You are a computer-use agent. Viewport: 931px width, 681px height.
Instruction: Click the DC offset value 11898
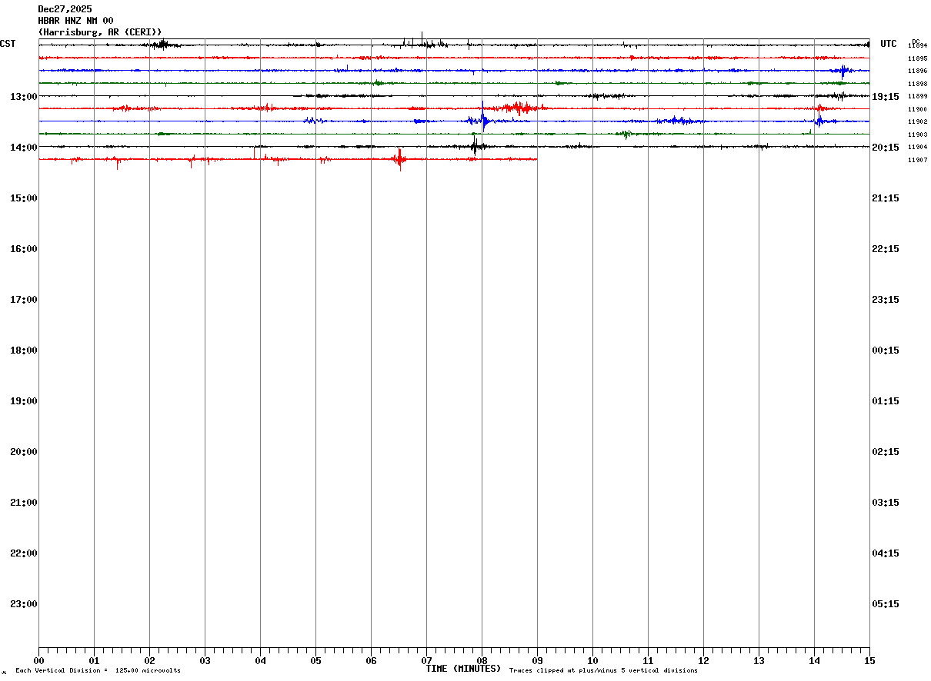pos(917,84)
